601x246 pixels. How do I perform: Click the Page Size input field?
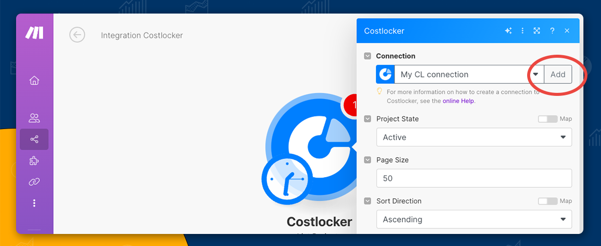(x=474, y=178)
